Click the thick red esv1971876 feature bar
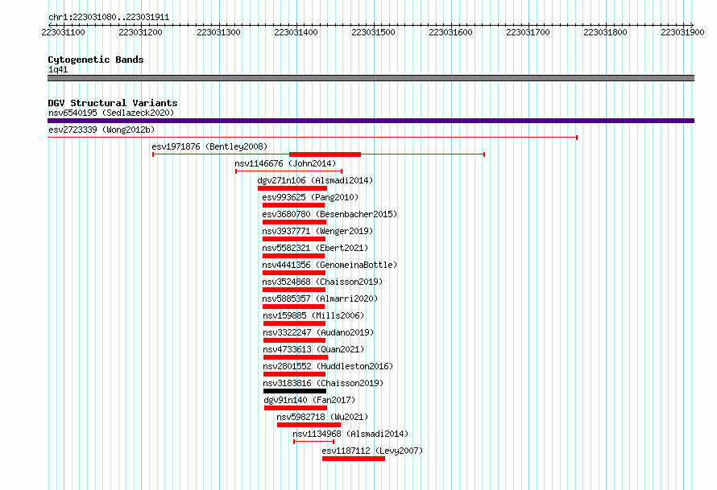 [x=325, y=154]
